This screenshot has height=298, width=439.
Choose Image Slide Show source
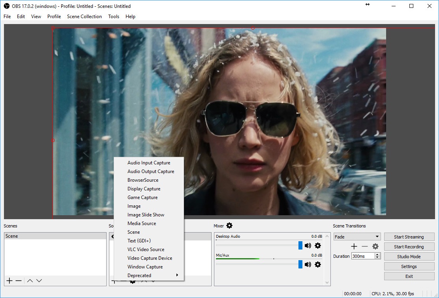click(149, 215)
